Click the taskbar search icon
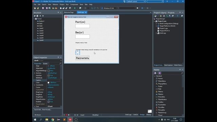Screen dimensions: 217x122 click(41, 120)
